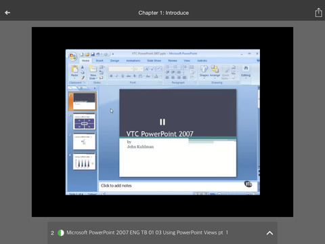Open the font size dropdown
This screenshot has width=325, height=244.
[x=139, y=68]
